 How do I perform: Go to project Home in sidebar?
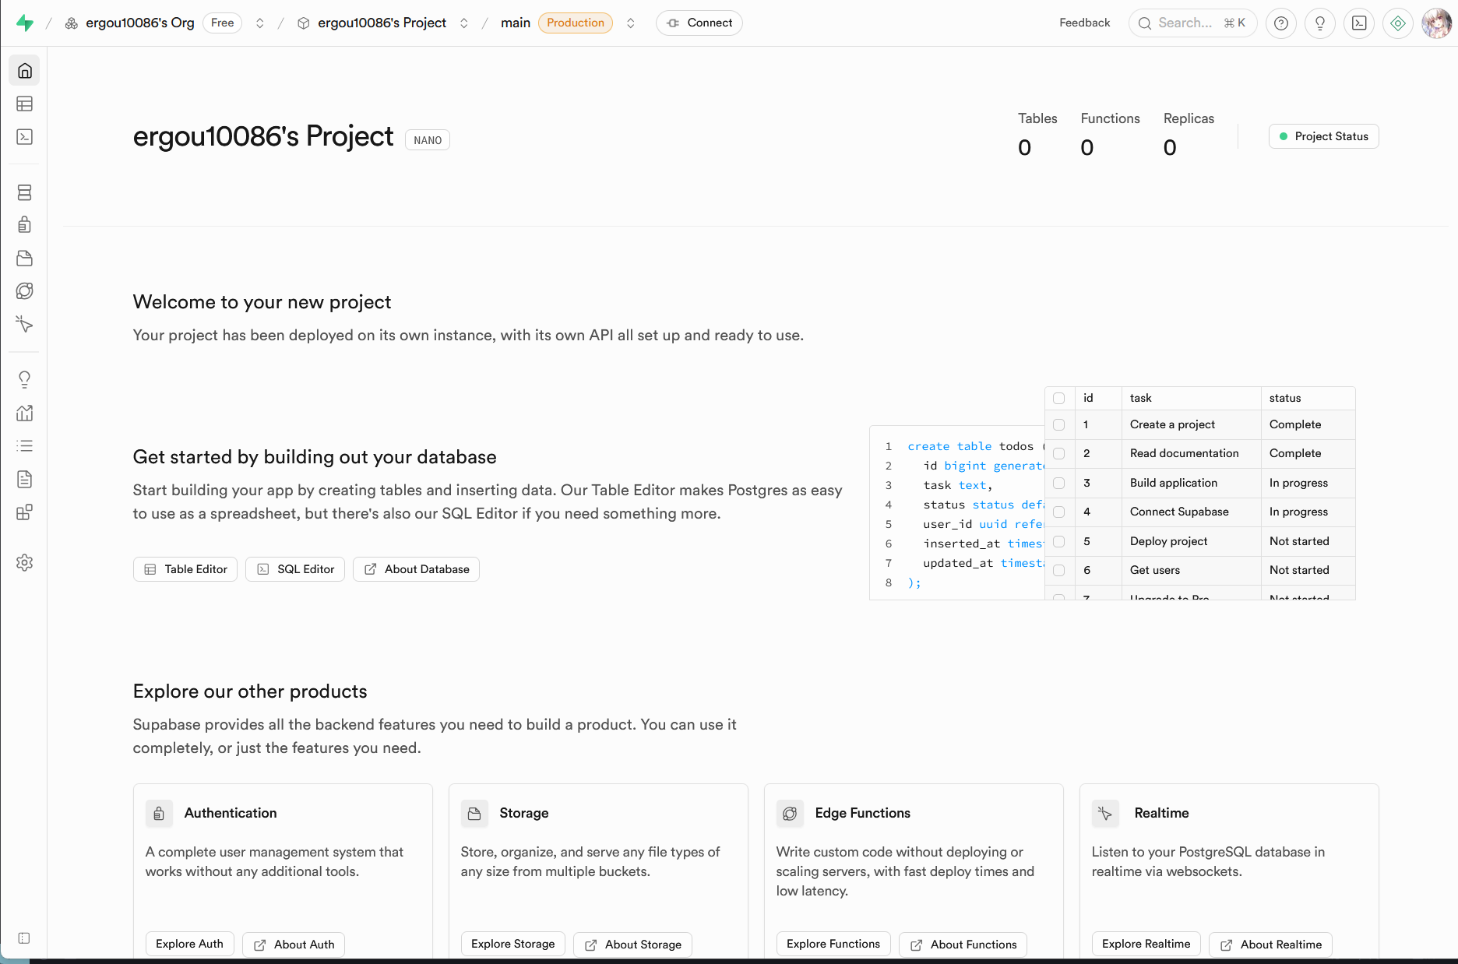(x=24, y=71)
